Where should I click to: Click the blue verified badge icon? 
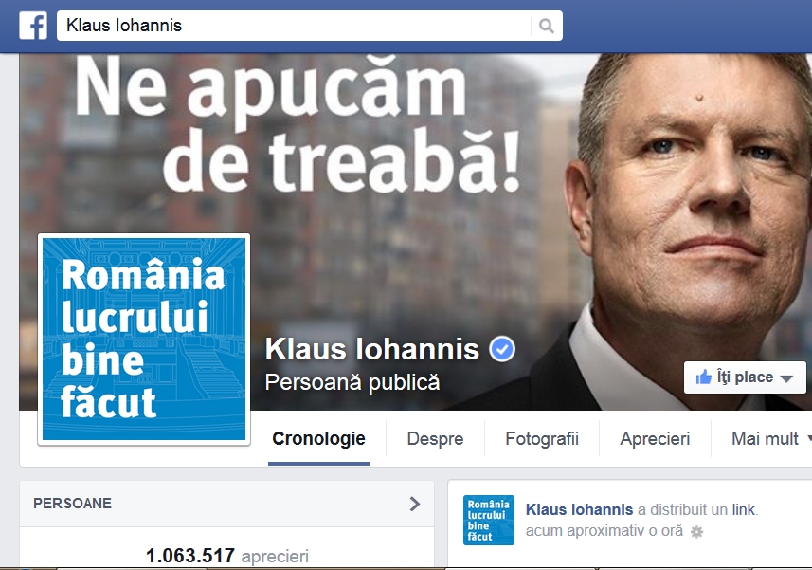[502, 349]
